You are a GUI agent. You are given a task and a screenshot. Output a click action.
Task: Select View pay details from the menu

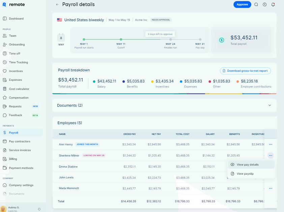coord(248,165)
